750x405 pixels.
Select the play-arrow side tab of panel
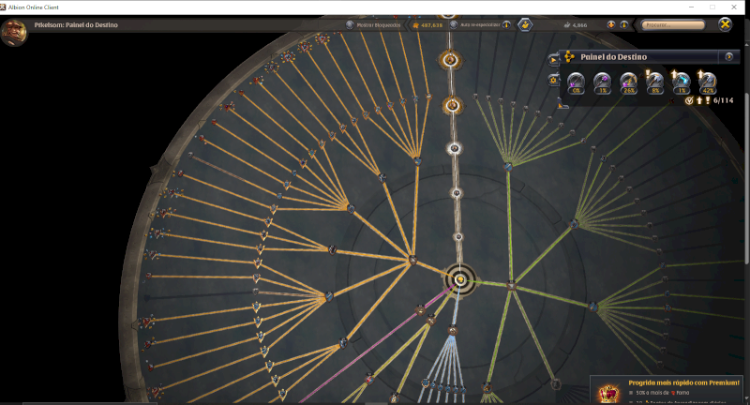coord(553,60)
